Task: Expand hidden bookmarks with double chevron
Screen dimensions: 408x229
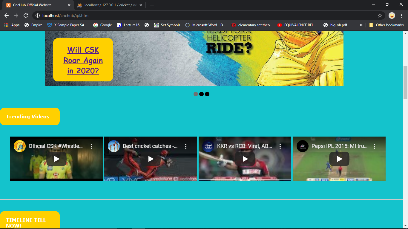Action: 361,25
